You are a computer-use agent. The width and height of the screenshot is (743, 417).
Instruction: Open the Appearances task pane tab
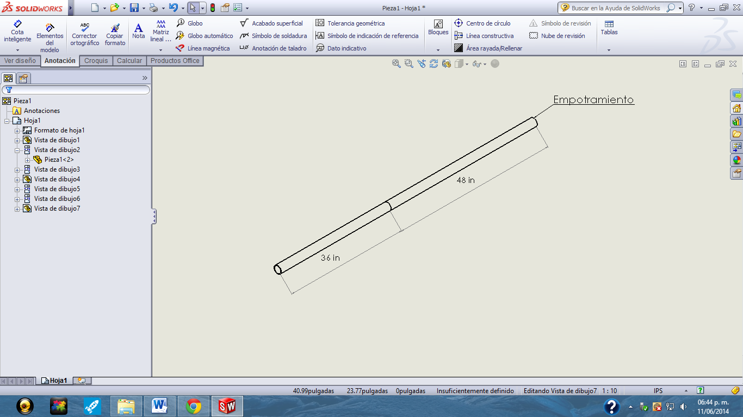(x=736, y=160)
